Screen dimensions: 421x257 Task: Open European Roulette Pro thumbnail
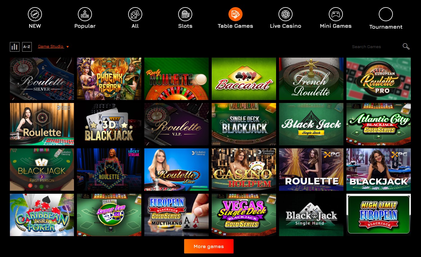coord(378,79)
